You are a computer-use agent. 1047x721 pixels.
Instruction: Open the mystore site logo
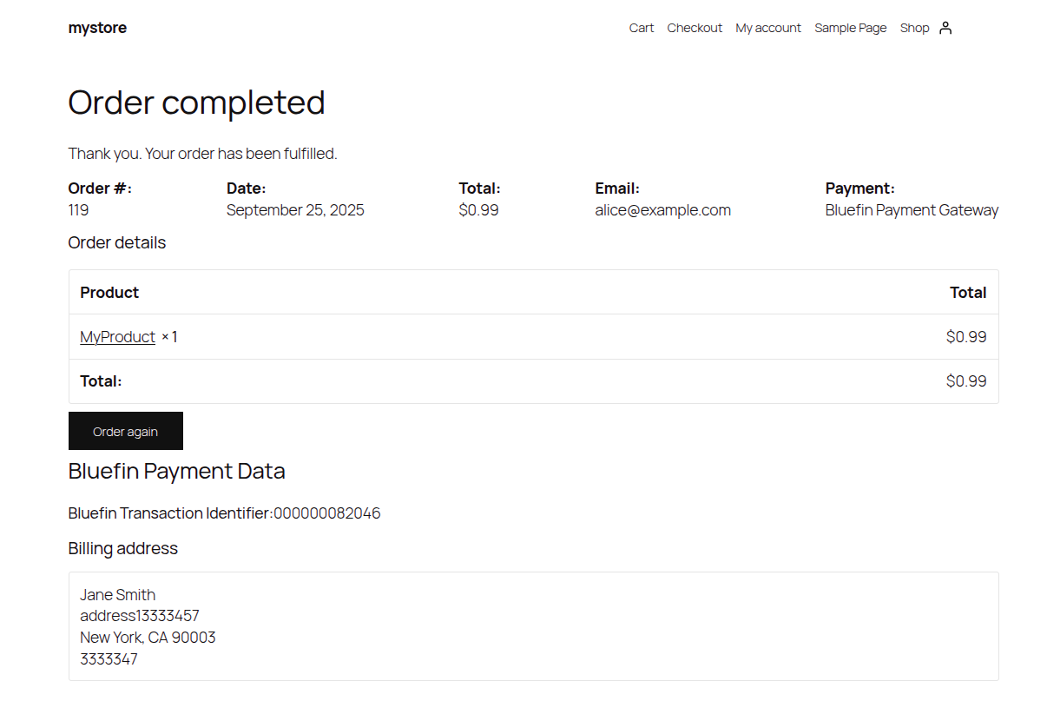pos(97,27)
